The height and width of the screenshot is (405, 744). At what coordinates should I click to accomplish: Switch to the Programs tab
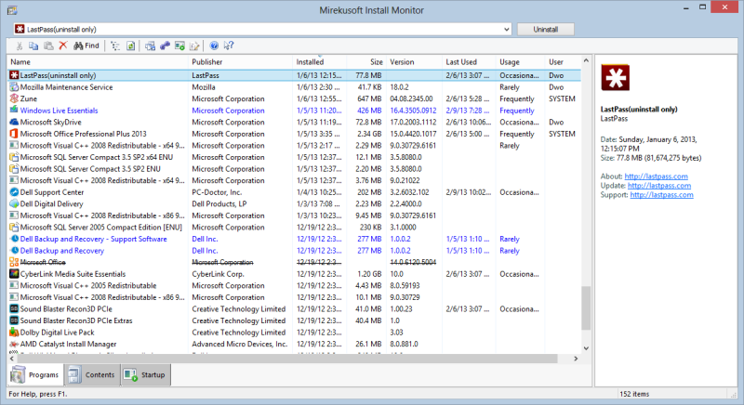click(x=35, y=374)
